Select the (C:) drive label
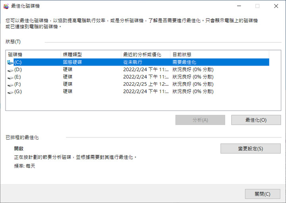The height and width of the screenshot is (203, 286). (x=18, y=62)
